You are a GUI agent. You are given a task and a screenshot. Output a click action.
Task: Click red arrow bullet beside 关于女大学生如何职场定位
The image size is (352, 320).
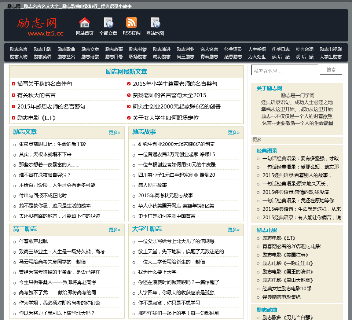pos(129,118)
